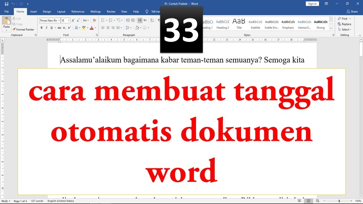363x204 pixels.
Task: Switch to the Insert tab
Action: [x=33, y=12]
